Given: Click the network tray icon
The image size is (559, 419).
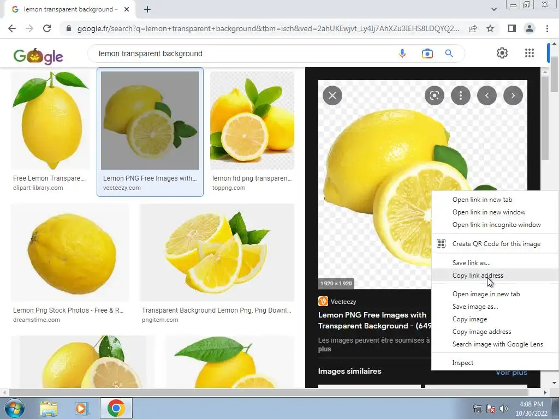Looking at the screenshot, I should pos(477,409).
